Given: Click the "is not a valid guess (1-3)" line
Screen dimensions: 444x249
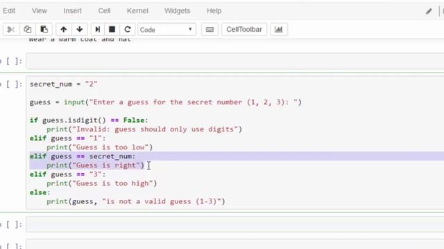Looking at the screenshot, I should [x=136, y=201].
